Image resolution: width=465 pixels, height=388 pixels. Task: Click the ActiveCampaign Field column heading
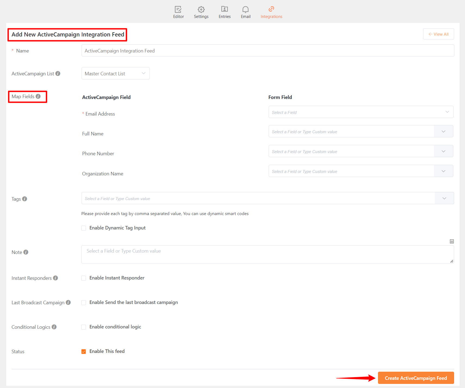(106, 97)
